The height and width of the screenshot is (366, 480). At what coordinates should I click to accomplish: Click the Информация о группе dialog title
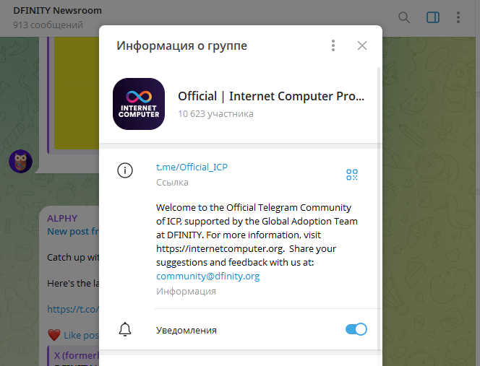coord(181,45)
